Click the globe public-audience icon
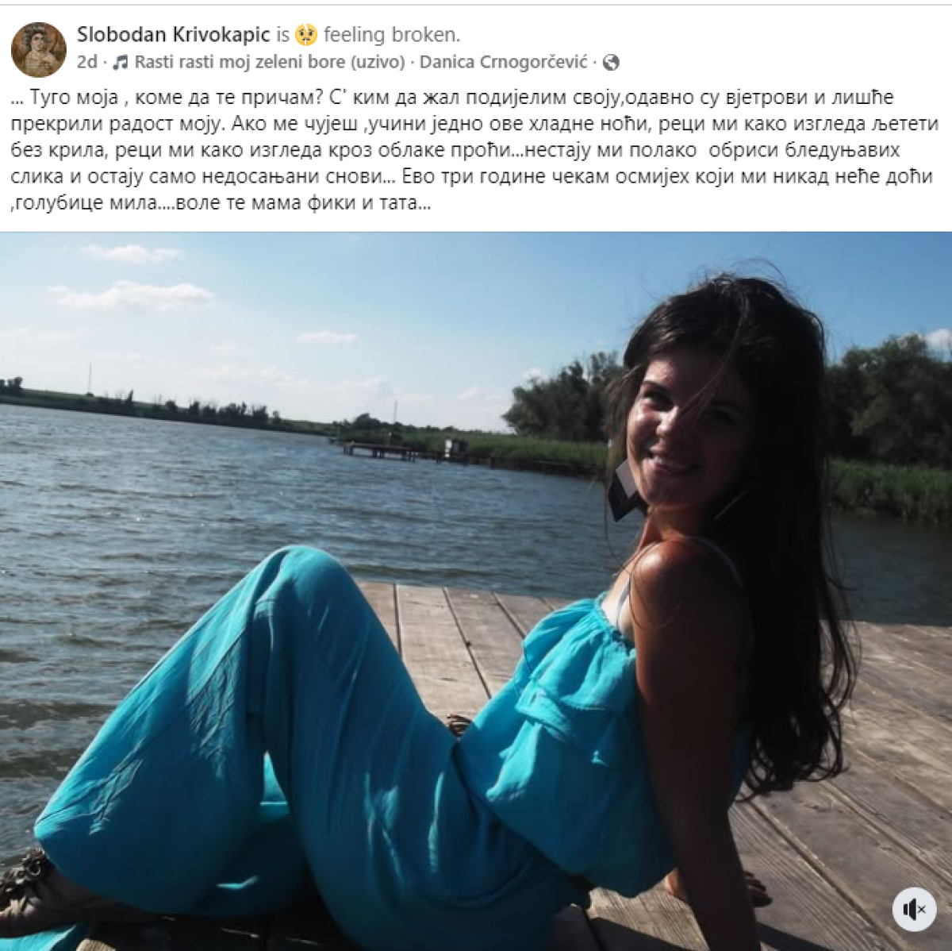 [x=611, y=62]
